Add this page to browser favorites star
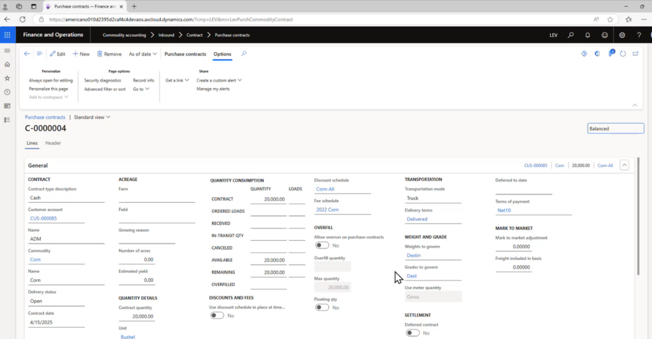The width and height of the screenshot is (652, 339). click(x=610, y=20)
